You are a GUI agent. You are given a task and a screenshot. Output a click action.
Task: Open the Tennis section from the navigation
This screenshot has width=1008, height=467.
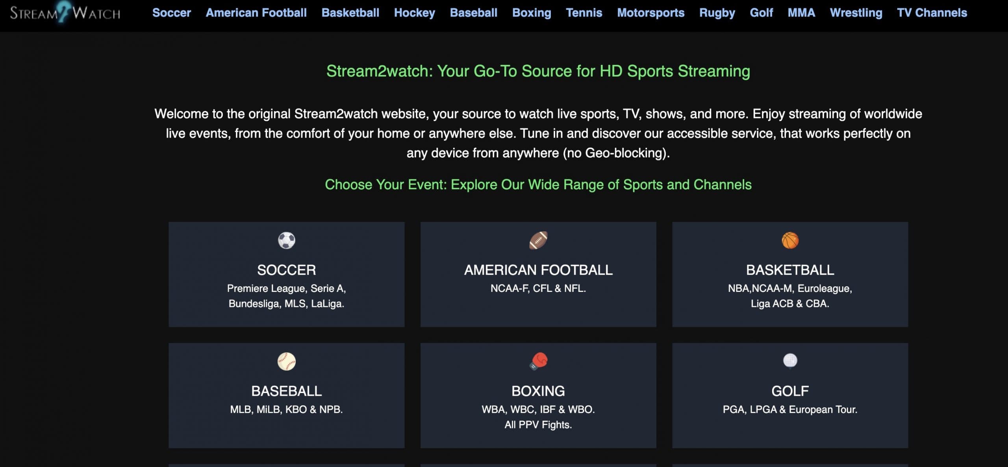pyautogui.click(x=584, y=13)
